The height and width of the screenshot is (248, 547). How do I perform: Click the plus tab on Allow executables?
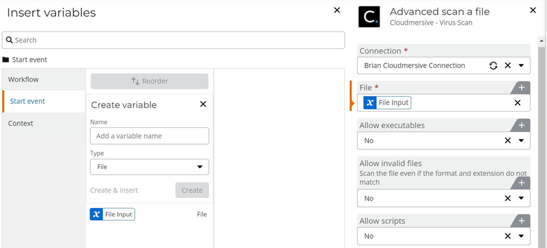tap(521, 125)
